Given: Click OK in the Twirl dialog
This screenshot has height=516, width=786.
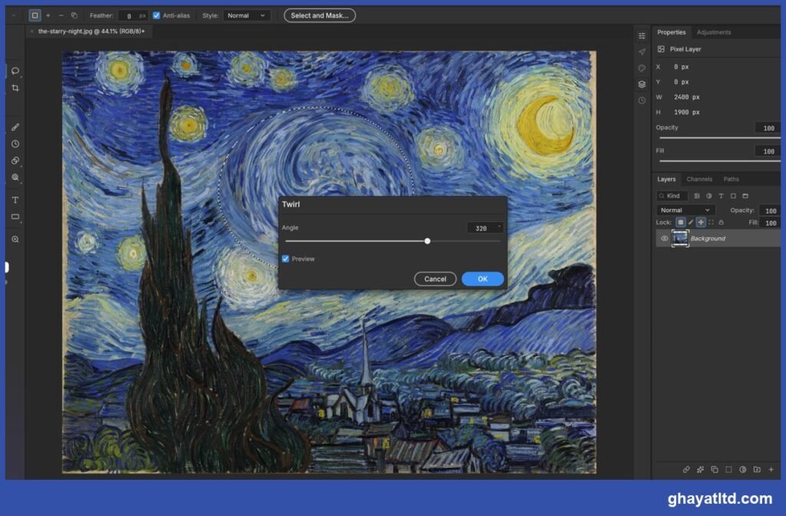Looking at the screenshot, I should (483, 279).
